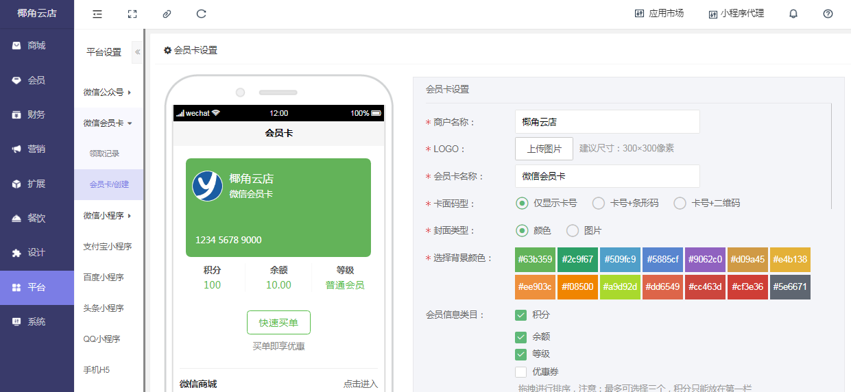Open 领取记录 submenu item
The width and height of the screenshot is (851, 392).
(104, 154)
